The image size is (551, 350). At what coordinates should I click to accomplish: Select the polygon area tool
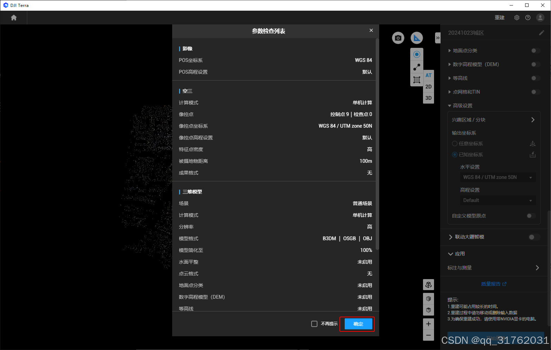pyautogui.click(x=417, y=80)
